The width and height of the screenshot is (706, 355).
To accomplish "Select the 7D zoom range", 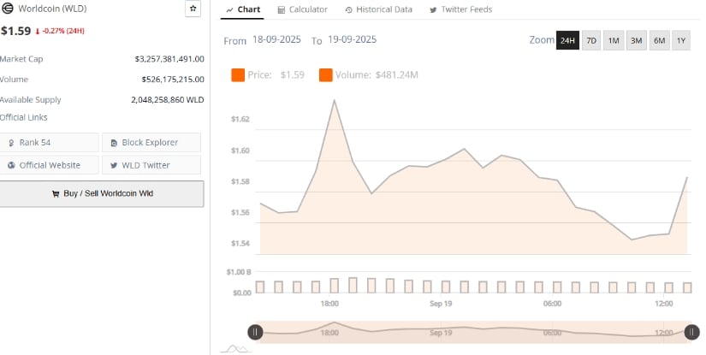I will tap(591, 40).
